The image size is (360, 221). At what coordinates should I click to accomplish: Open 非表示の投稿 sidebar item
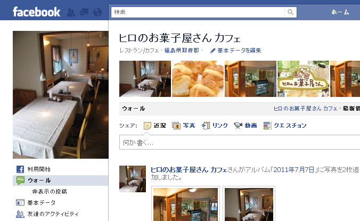(50, 191)
